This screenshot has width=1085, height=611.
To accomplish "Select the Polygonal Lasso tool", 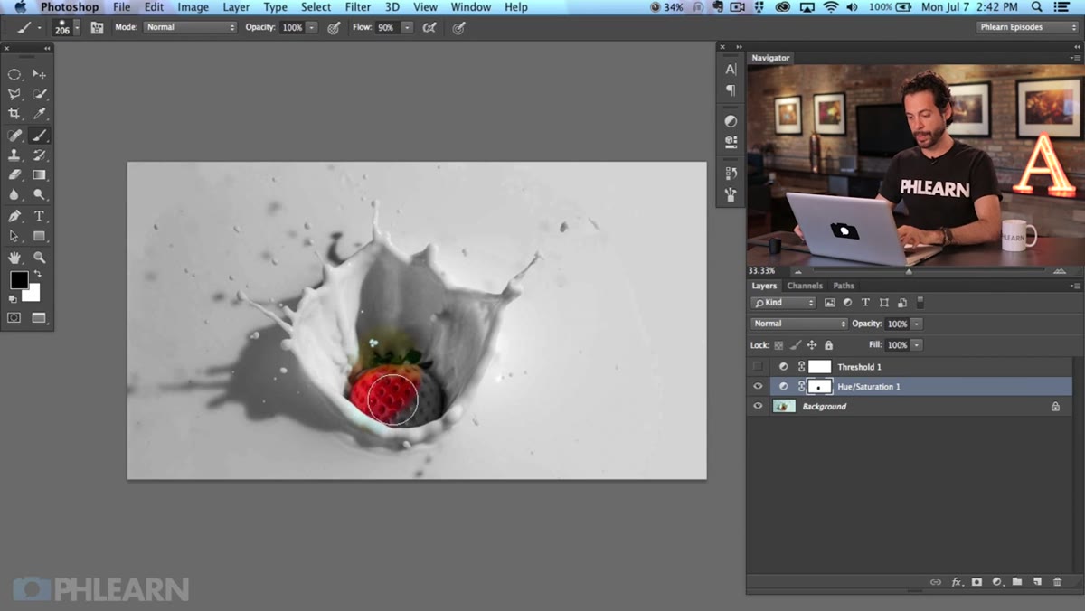I will pos(14,94).
